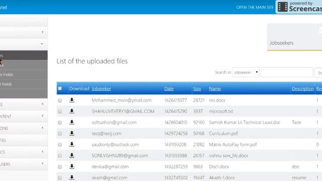Click description value Testr
The width and height of the screenshot is (322, 181).
pyautogui.click(x=296, y=122)
